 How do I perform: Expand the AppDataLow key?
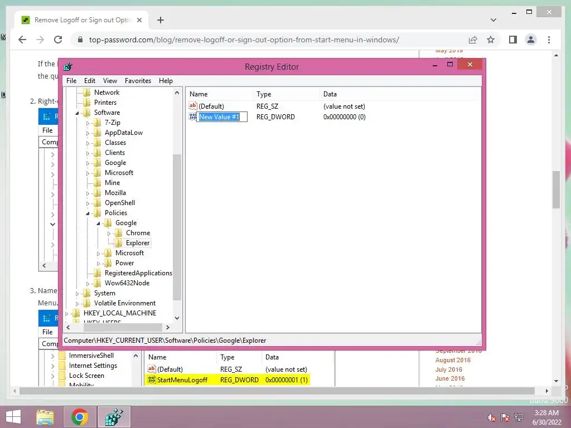click(88, 133)
